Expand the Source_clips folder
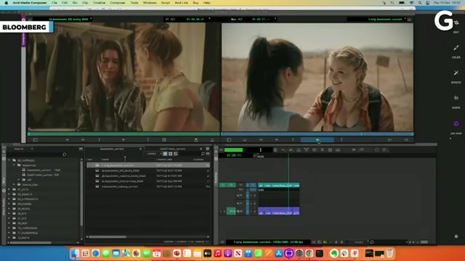Viewport: 465px width, 261px height. pos(15,184)
